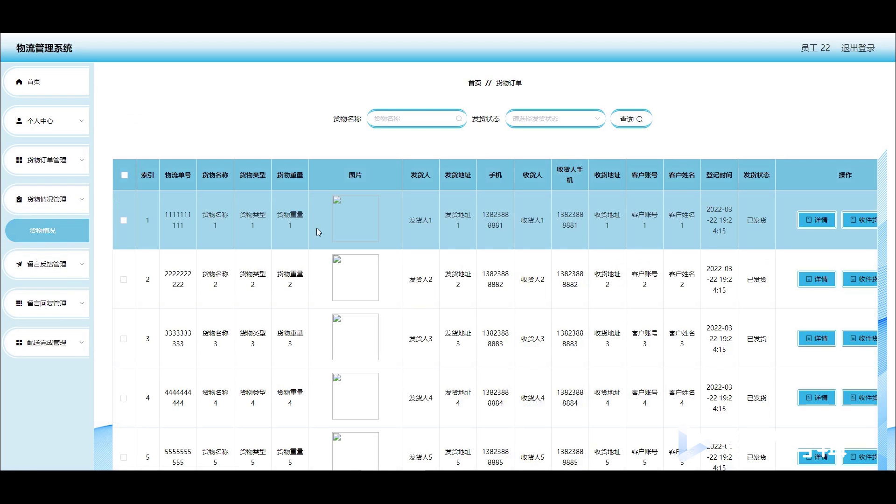Click broken image thumbnail in row 4
Screen dimensions: 896x504
pos(356,396)
